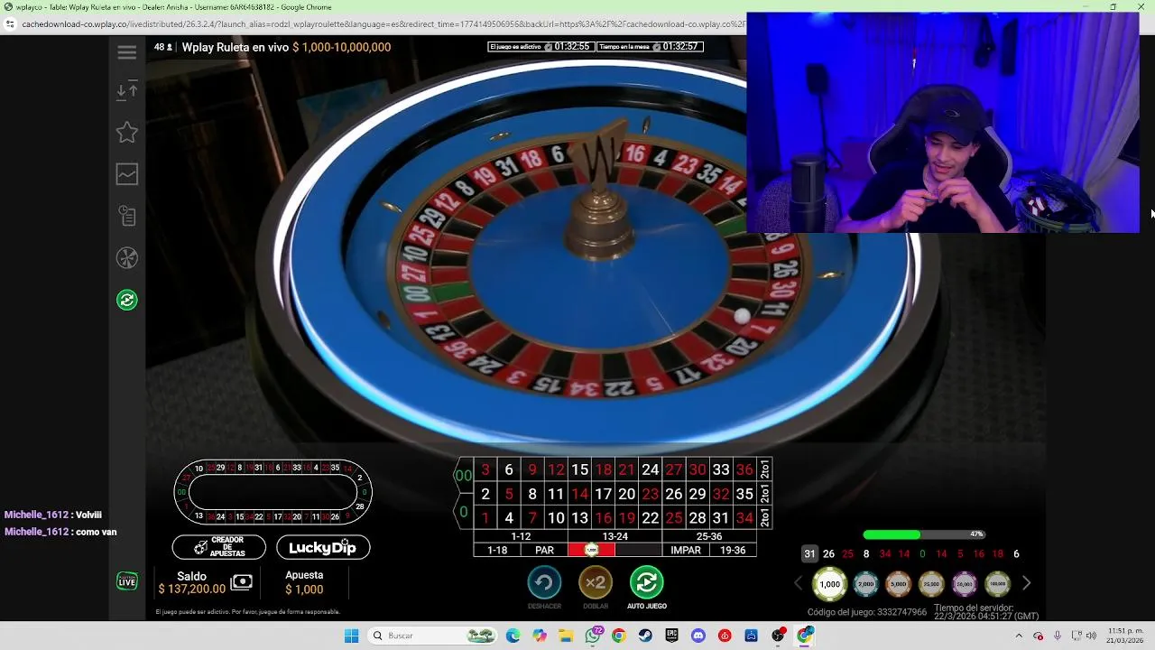Click the Apuesta $ 1,000 amount
This screenshot has width=1155, height=650.
tap(304, 590)
